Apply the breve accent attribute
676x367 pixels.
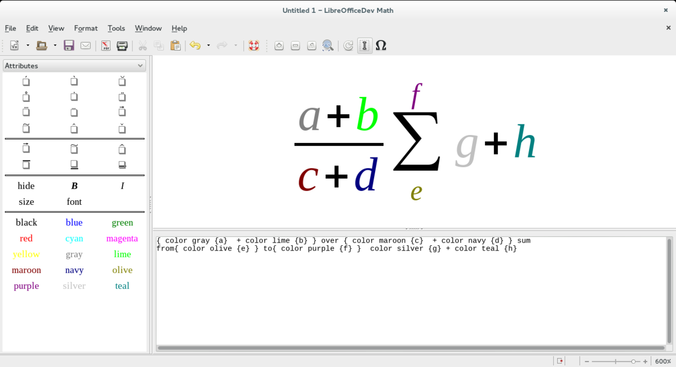pyautogui.click(x=122, y=81)
